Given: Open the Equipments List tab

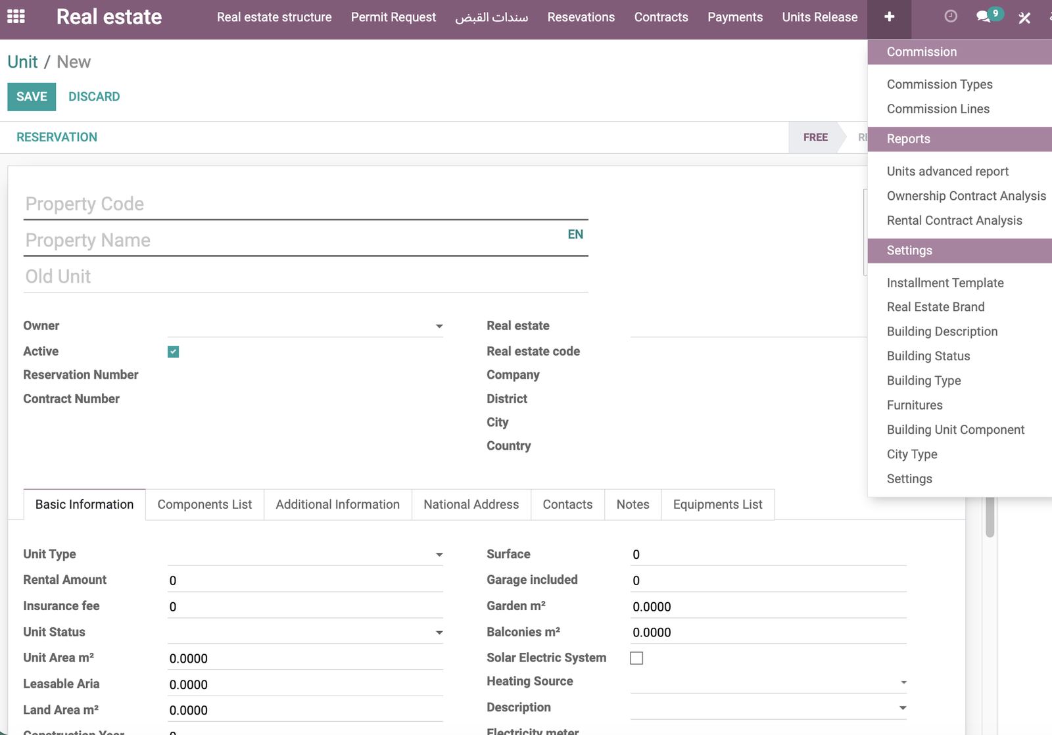Looking at the screenshot, I should (x=717, y=504).
